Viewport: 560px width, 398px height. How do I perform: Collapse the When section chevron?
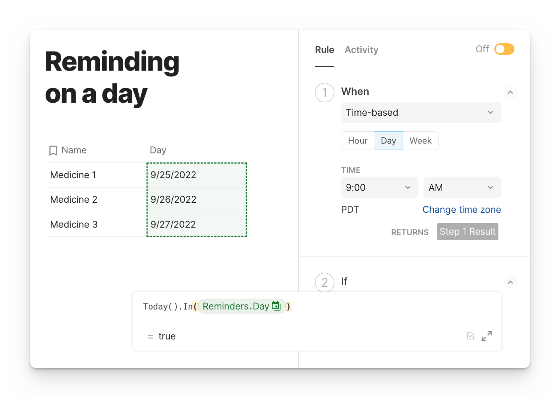[510, 92]
